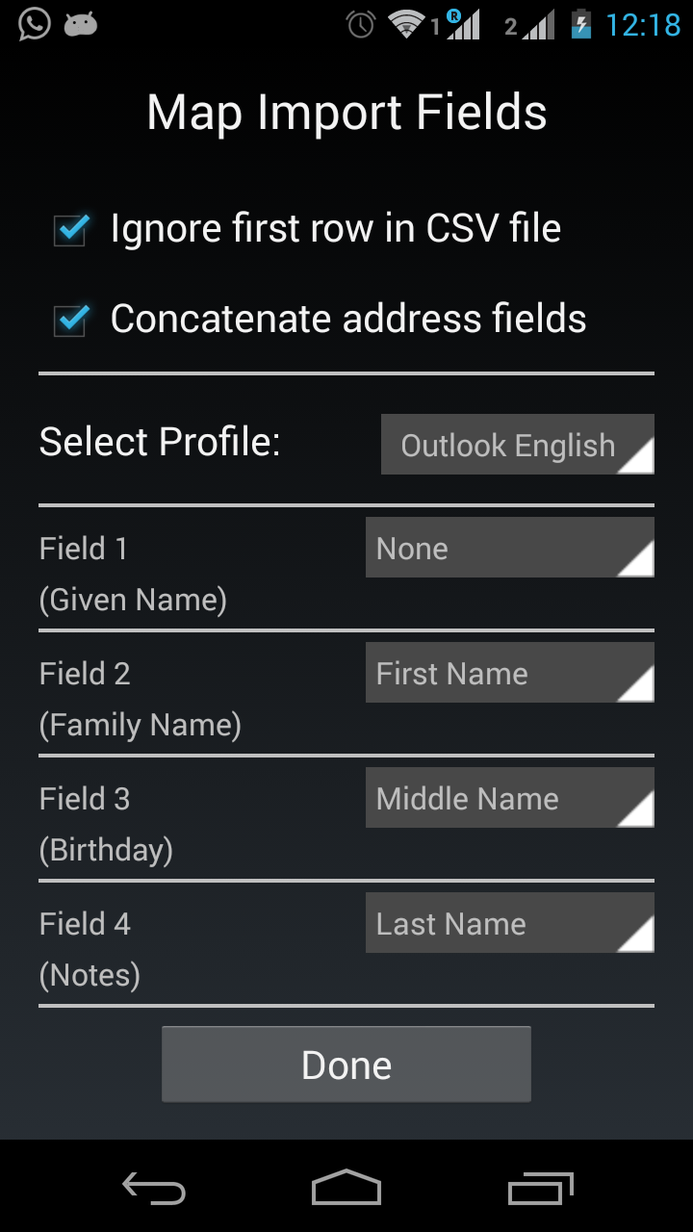Open Field 1 dropdown showing None
This screenshot has width=693, height=1232.
(509, 548)
